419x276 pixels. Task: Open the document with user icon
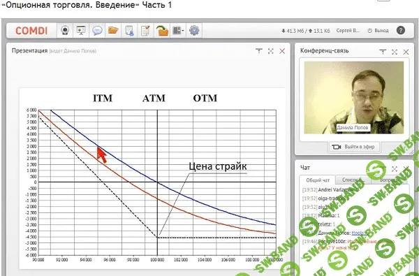tap(129, 30)
